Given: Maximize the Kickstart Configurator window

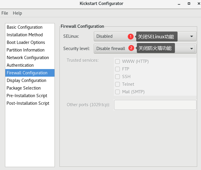Looking at the screenshot, I should click(189, 4).
